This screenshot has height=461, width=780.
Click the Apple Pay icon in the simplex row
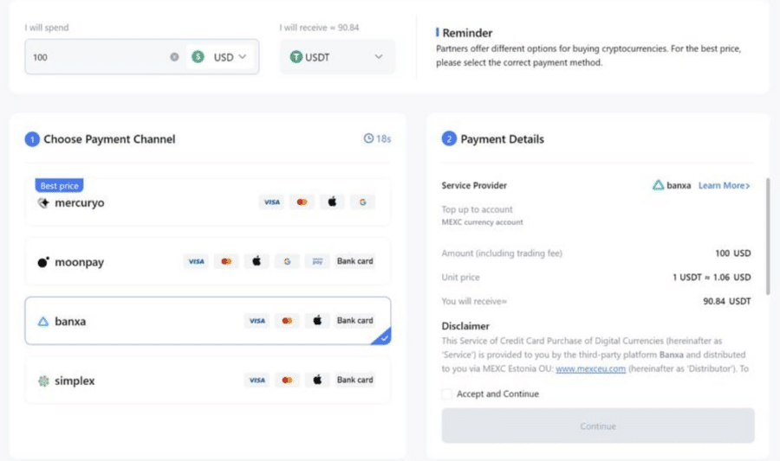click(317, 380)
